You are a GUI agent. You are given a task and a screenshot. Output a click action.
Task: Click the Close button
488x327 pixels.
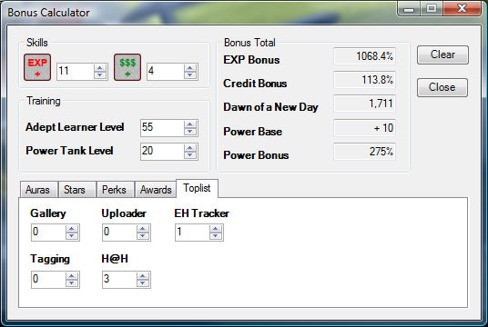click(442, 87)
